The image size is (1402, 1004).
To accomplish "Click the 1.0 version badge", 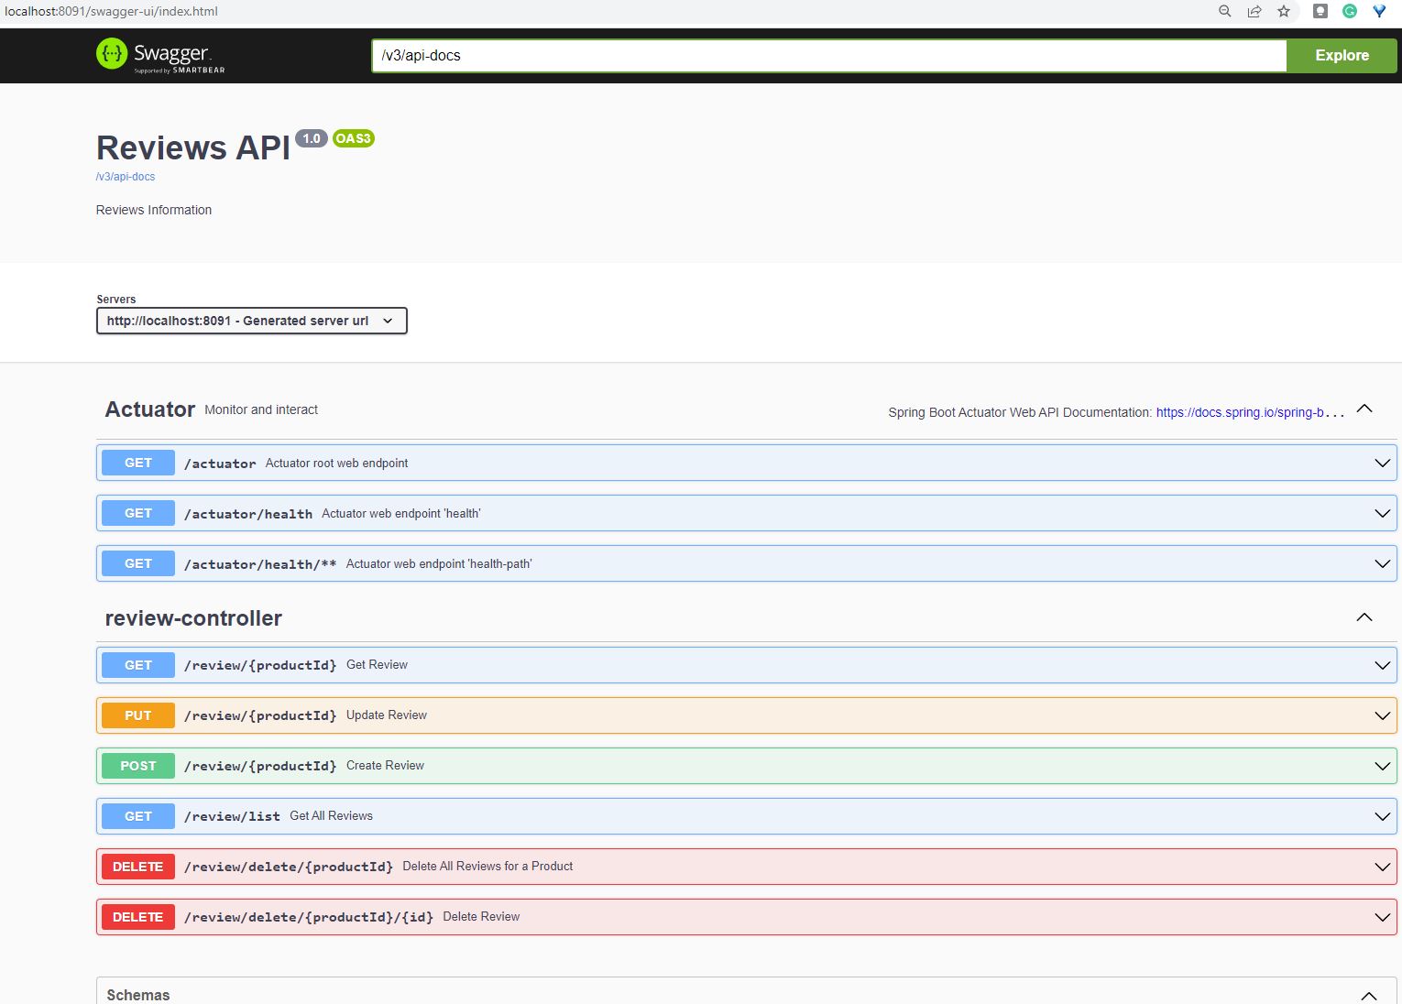I will (x=312, y=138).
